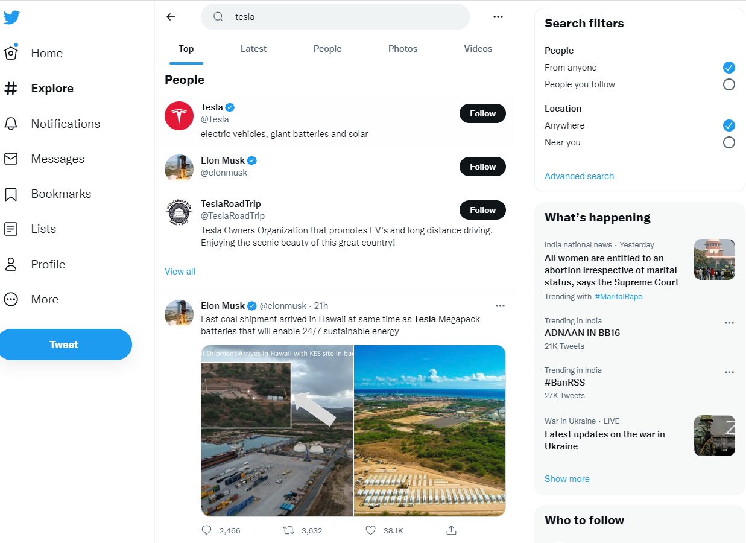Open the Bookmarks sidebar icon
The height and width of the screenshot is (543, 746).
(11, 194)
